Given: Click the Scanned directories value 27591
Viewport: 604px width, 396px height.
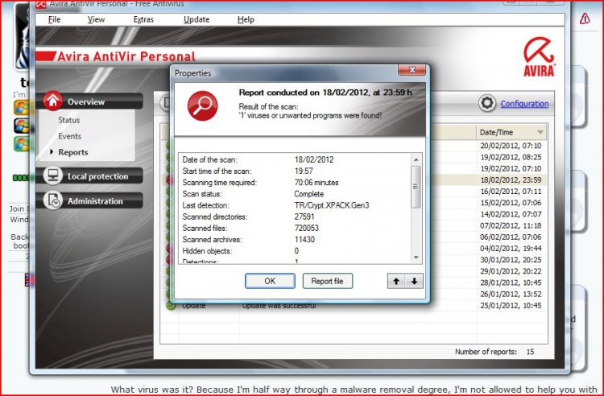Looking at the screenshot, I should pos(304,217).
